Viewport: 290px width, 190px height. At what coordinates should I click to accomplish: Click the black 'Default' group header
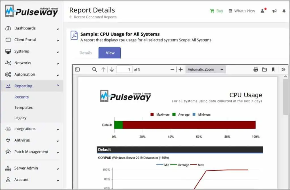pos(180,150)
